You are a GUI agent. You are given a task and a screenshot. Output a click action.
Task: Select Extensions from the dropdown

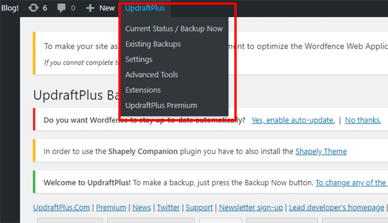click(143, 90)
